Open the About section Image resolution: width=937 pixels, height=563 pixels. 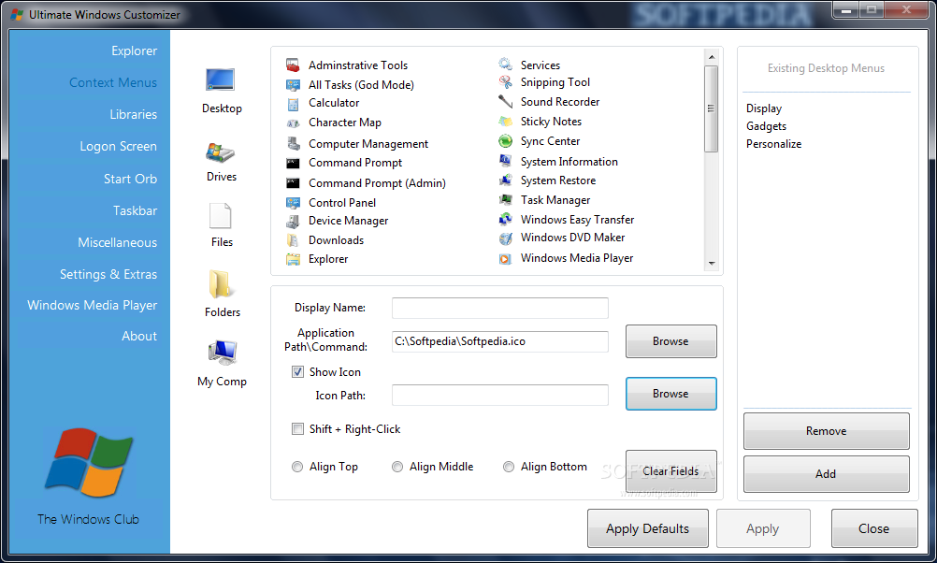coord(139,336)
